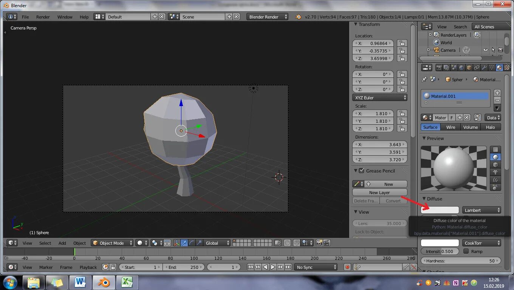Adjust the specular Intensity slider

(440, 251)
